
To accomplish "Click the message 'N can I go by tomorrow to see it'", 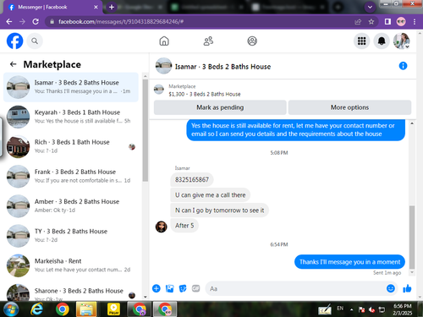I will tap(219, 210).
